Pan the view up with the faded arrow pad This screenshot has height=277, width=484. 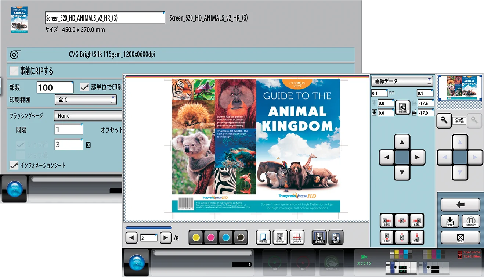pyautogui.click(x=460, y=142)
